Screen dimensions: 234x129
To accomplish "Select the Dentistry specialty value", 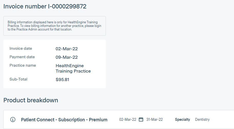I will (x=202, y=120).
